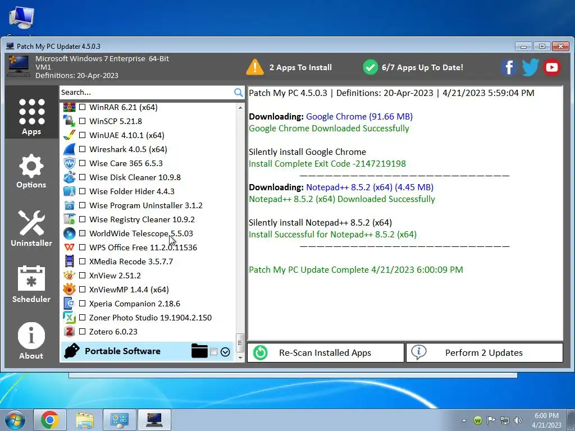Check the WinUAE 4.10.1 (x64) checkbox
This screenshot has width=575, height=431.
(82, 135)
